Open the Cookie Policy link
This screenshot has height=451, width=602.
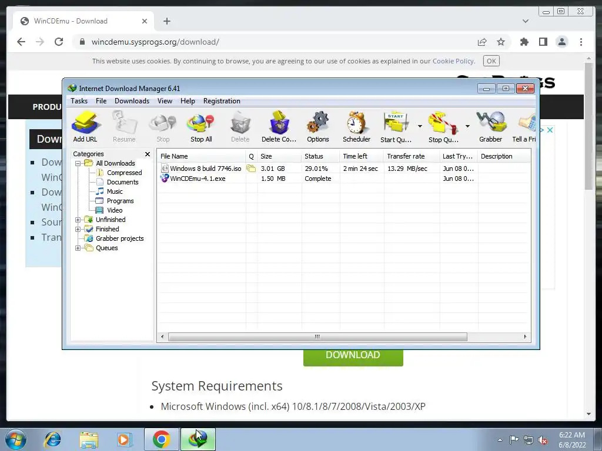tap(453, 61)
